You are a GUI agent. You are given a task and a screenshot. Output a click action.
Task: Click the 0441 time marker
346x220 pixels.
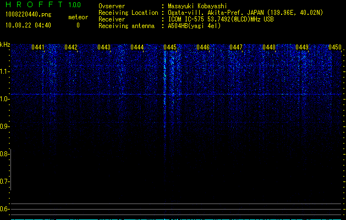pyautogui.click(x=38, y=47)
